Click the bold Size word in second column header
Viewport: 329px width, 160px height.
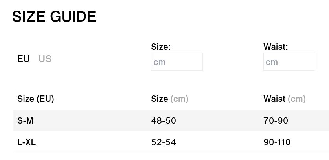(x=160, y=99)
